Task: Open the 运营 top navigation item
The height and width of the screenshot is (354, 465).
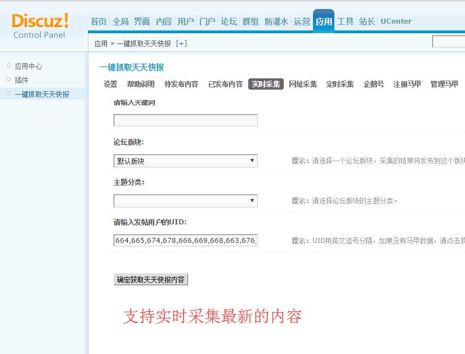Action: 302,21
